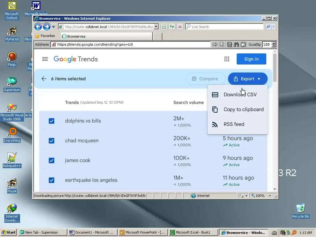Image resolution: width=316 pixels, height=237 pixels.
Task: Click the Notepad++ desktop icon
Action: (12, 160)
